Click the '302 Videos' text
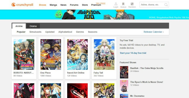 pyautogui.click(x=99, y=76)
